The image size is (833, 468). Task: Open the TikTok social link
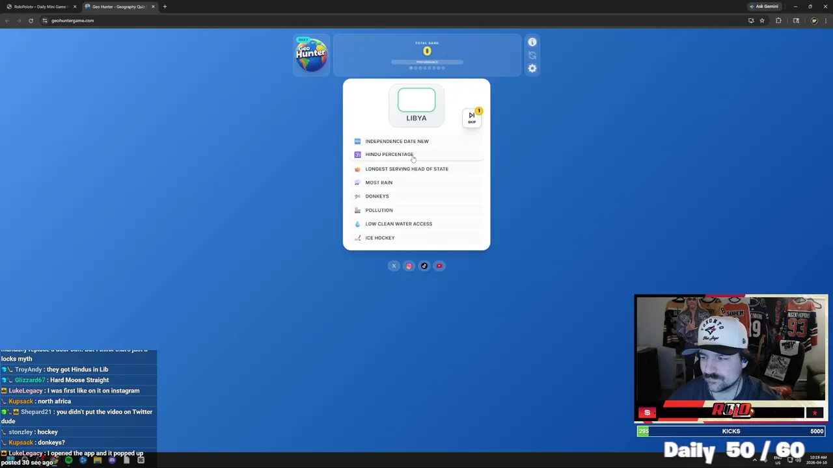coord(424,266)
